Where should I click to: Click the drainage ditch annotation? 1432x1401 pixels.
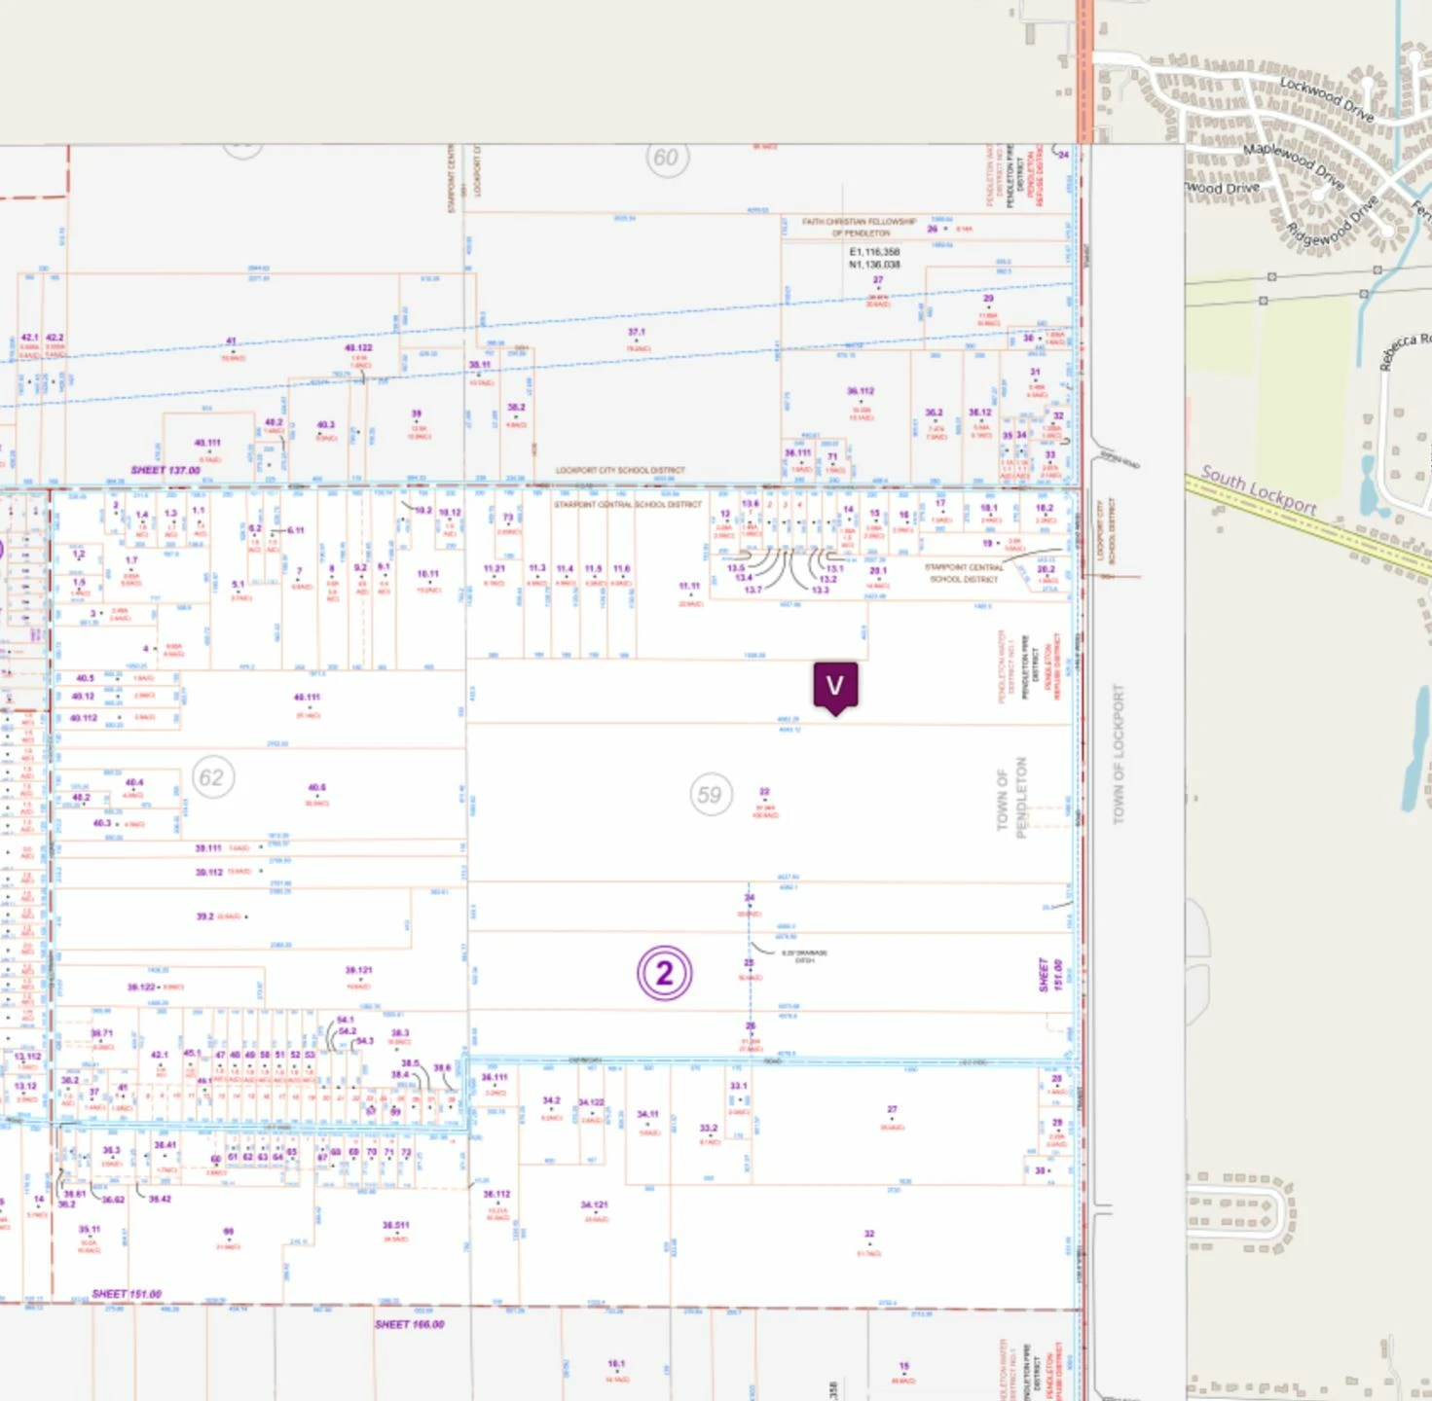click(803, 956)
